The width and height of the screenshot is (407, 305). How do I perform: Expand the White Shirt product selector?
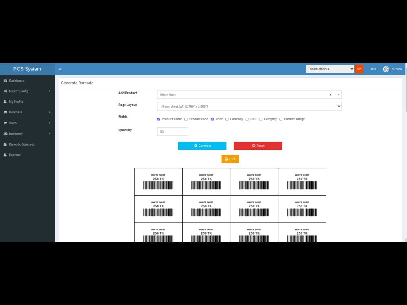338,94
